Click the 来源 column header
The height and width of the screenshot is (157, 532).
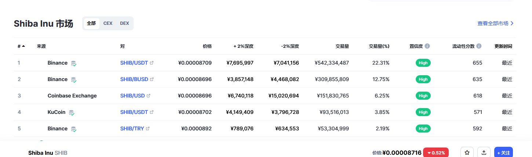(41, 46)
